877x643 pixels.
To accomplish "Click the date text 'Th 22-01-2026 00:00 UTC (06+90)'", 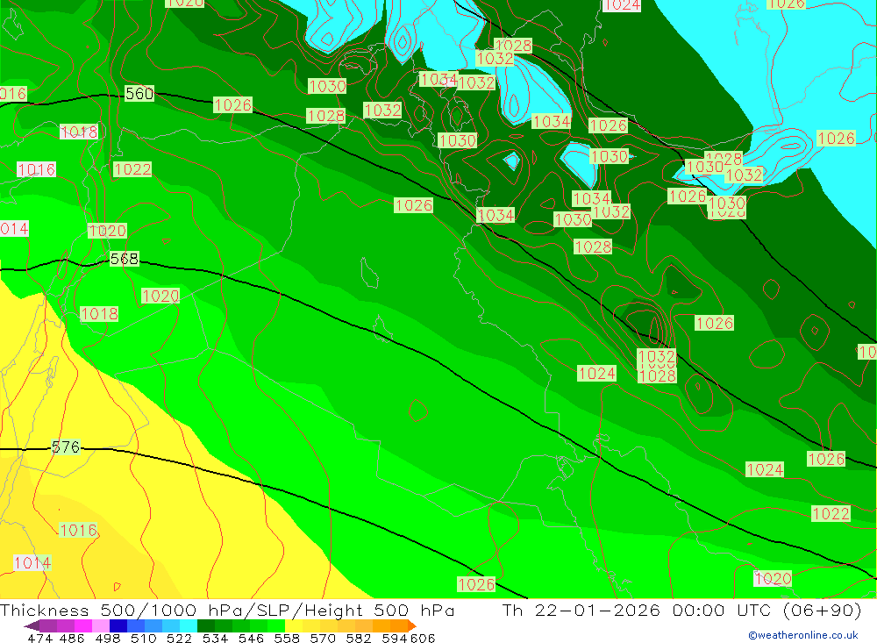I will (x=681, y=610).
